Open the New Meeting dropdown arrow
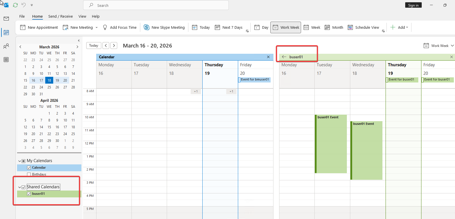 pyautogui.click(x=97, y=28)
